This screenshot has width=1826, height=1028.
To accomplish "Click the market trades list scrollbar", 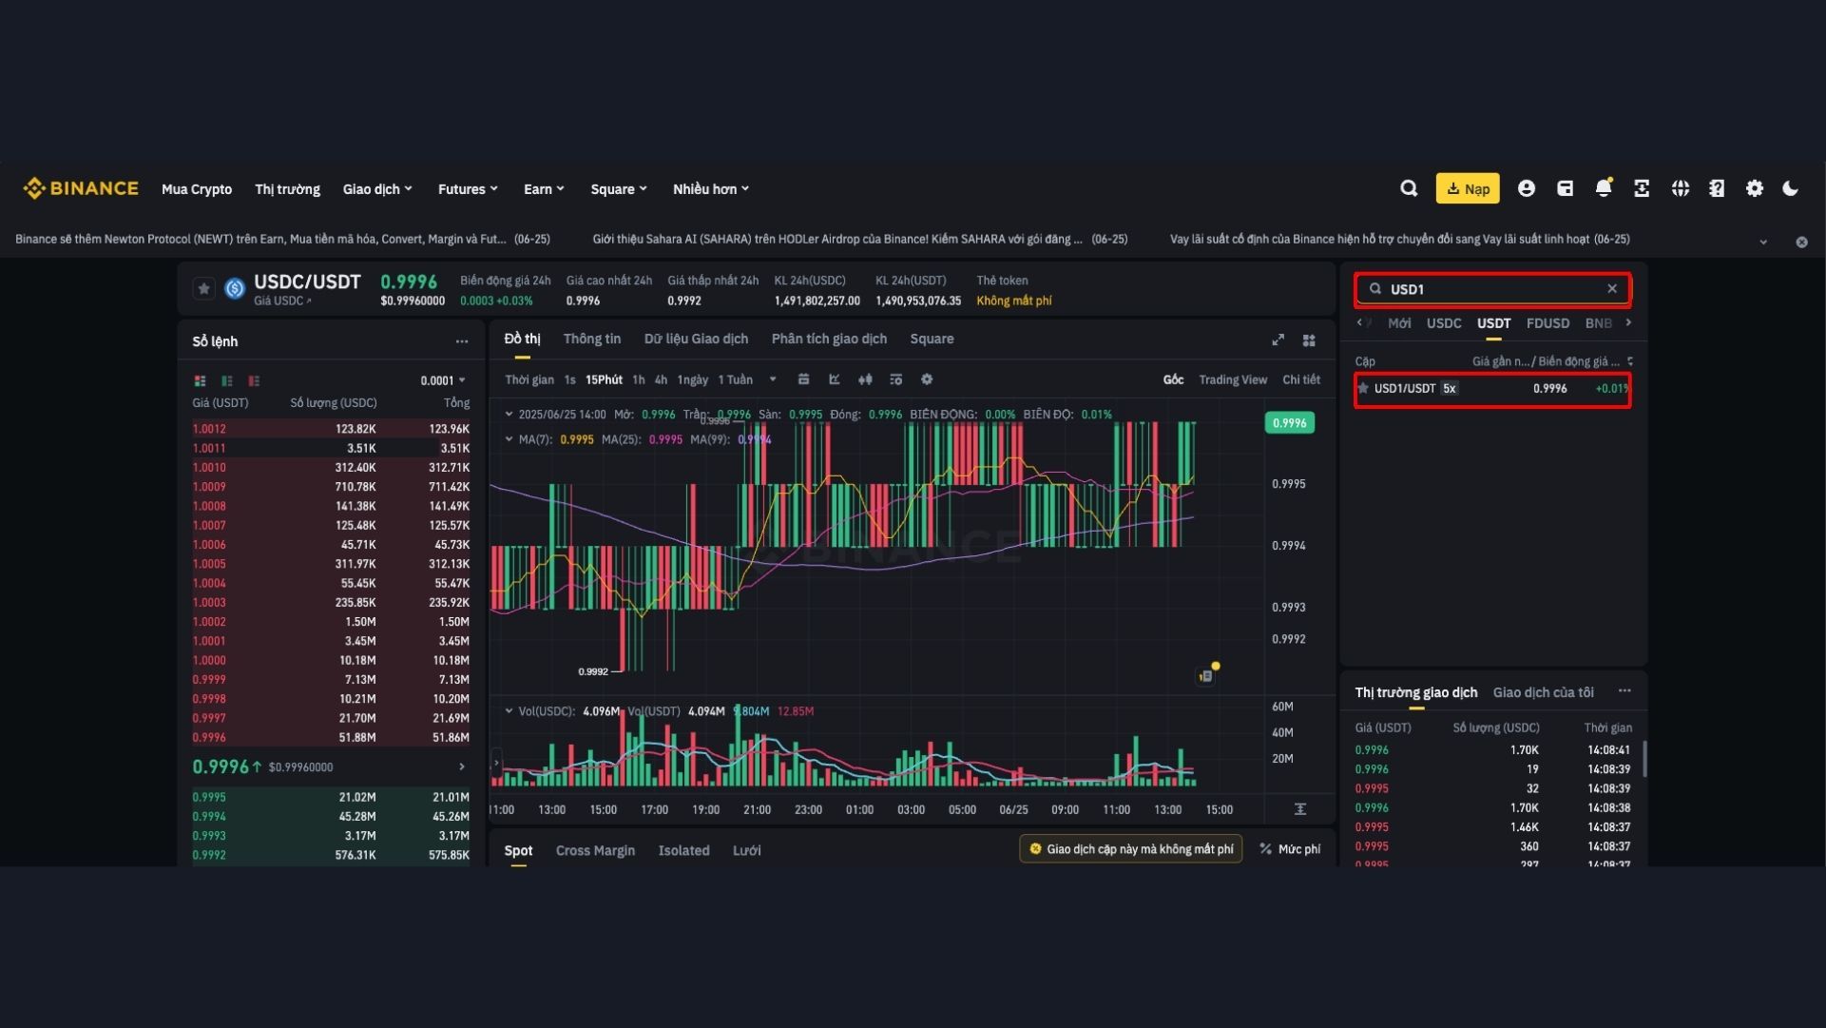I will 1644,759.
